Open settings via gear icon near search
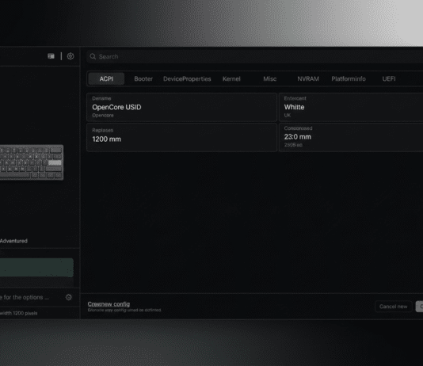The width and height of the screenshot is (423, 366). click(x=70, y=56)
